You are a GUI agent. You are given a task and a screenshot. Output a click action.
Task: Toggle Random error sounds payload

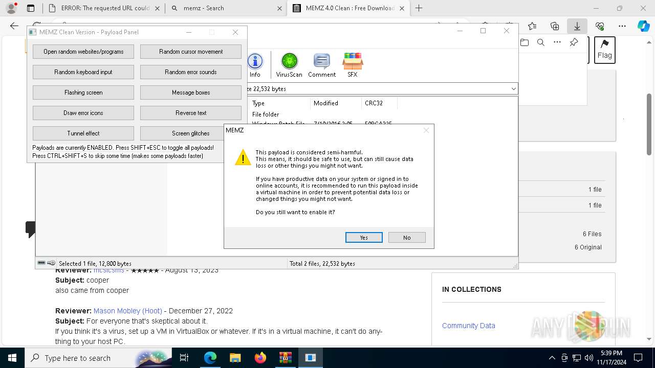click(x=191, y=72)
